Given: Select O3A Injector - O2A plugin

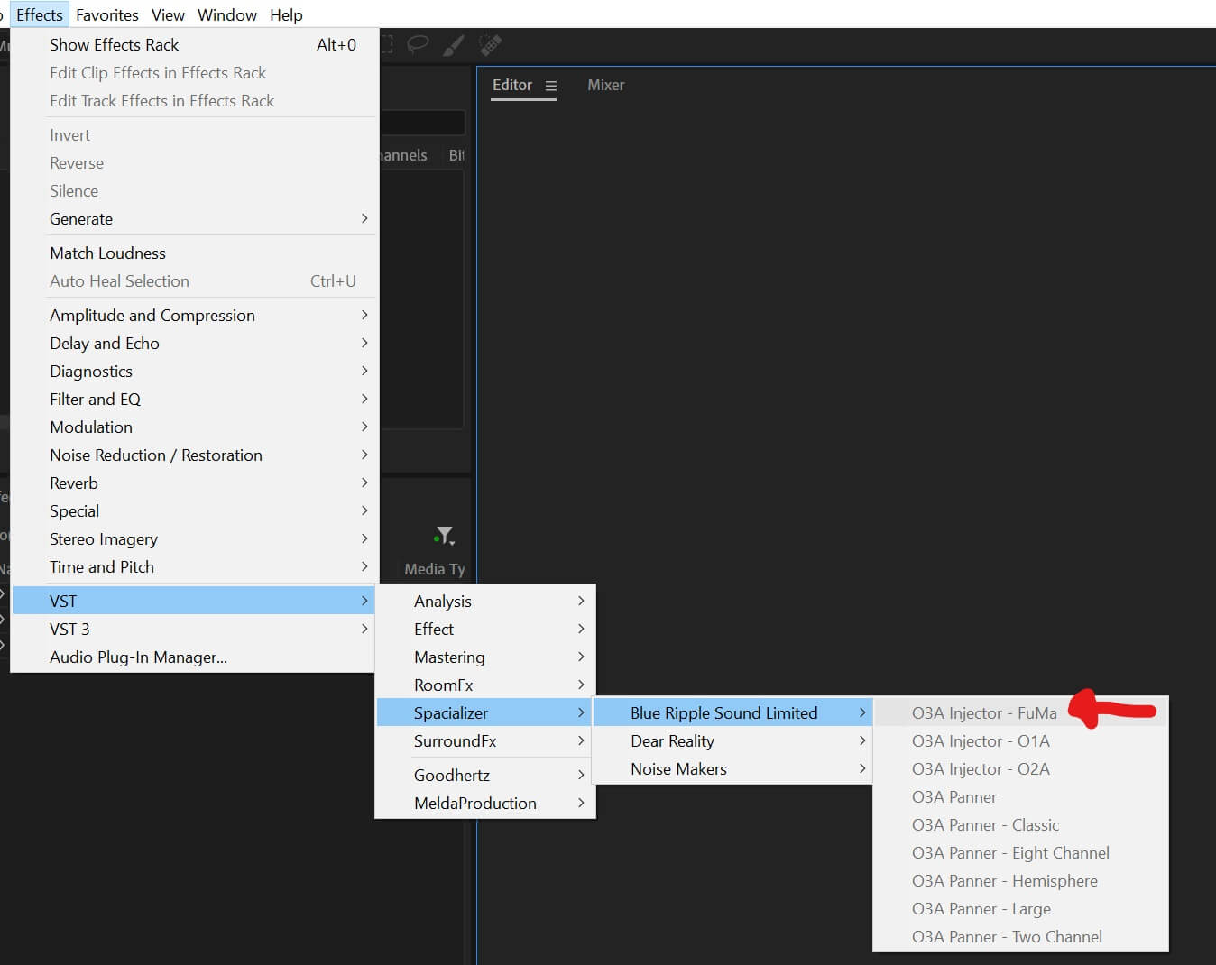Looking at the screenshot, I should (x=1020, y=768).
